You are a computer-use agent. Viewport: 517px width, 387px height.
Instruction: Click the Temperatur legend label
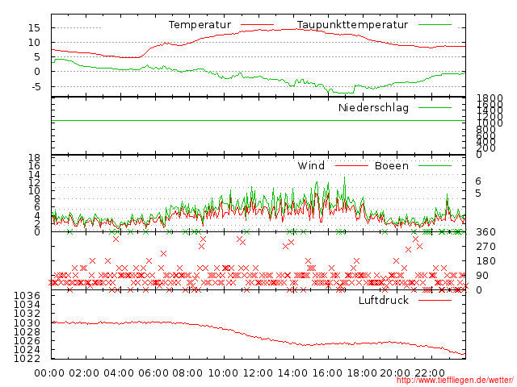[200, 25]
